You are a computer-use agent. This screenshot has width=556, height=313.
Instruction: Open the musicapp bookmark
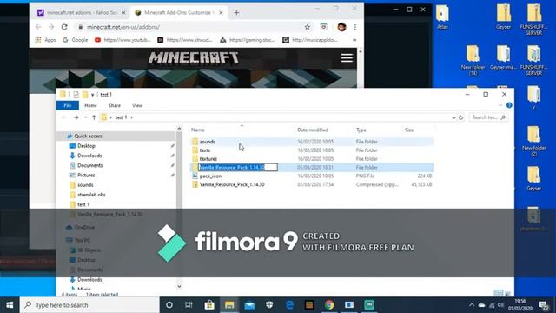310,40
